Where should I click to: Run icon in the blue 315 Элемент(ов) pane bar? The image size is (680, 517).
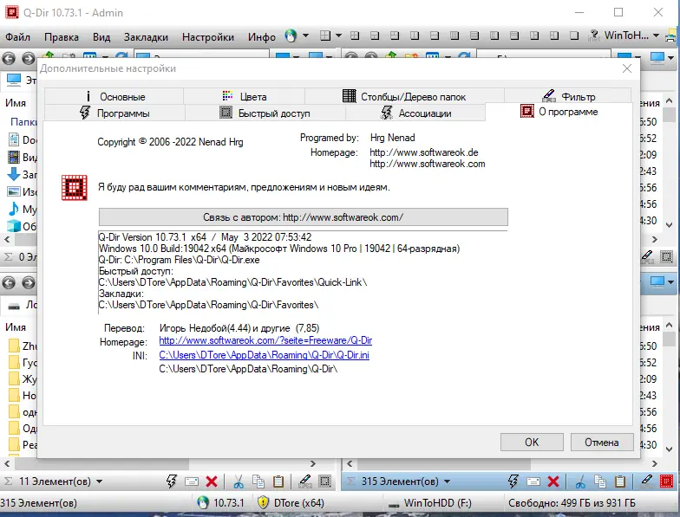click(513, 481)
